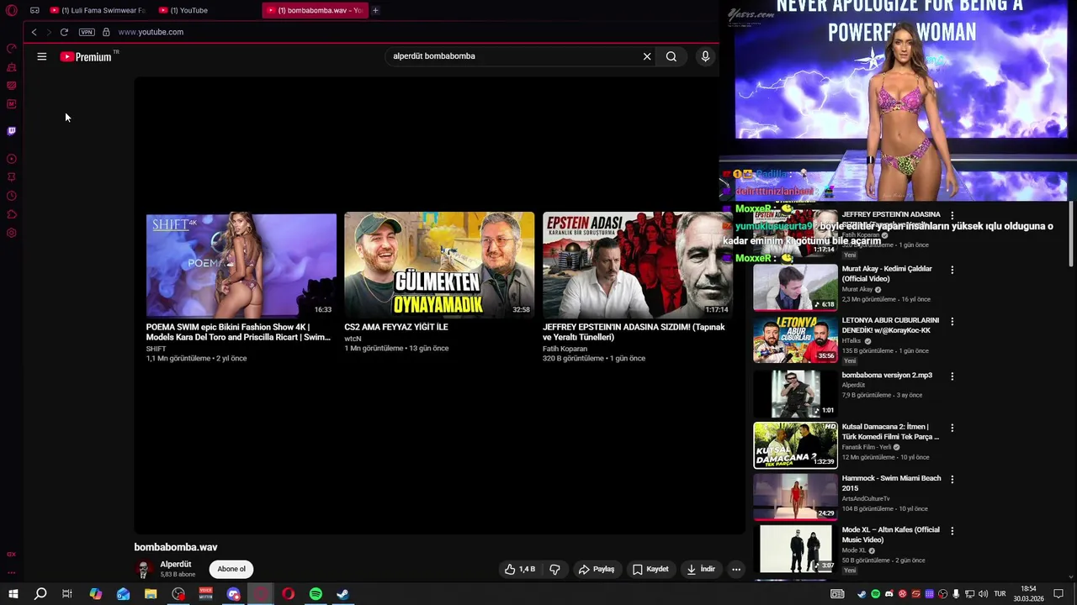Open Alperdüt channel avatar
The image size is (1077, 605).
coord(145,570)
